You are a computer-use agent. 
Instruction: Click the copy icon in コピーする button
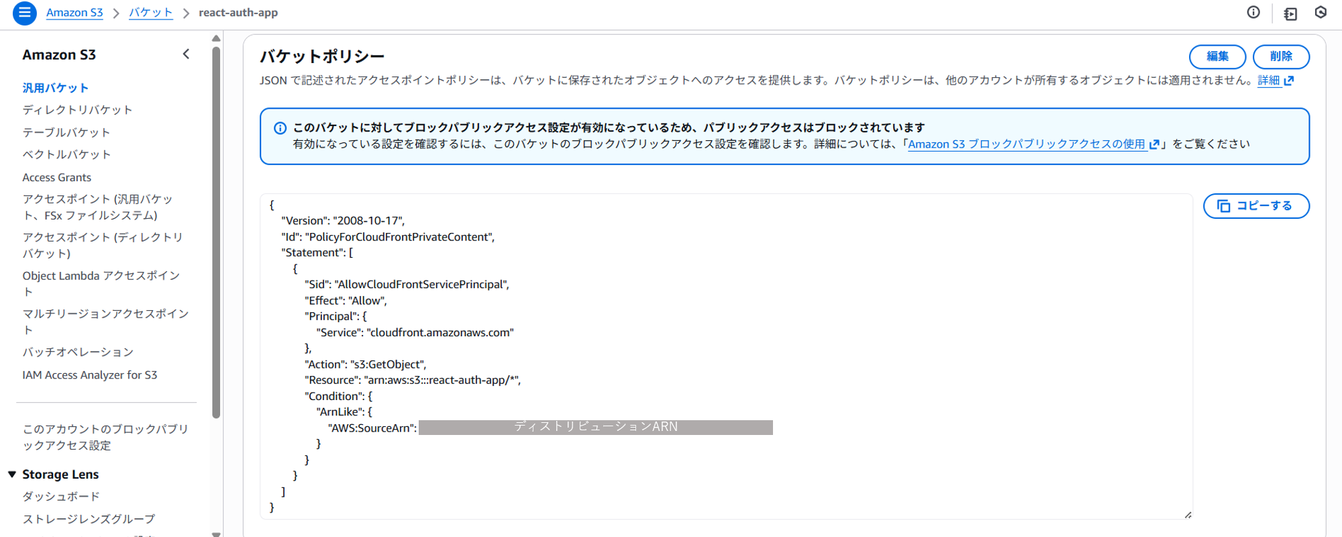pyautogui.click(x=1223, y=206)
